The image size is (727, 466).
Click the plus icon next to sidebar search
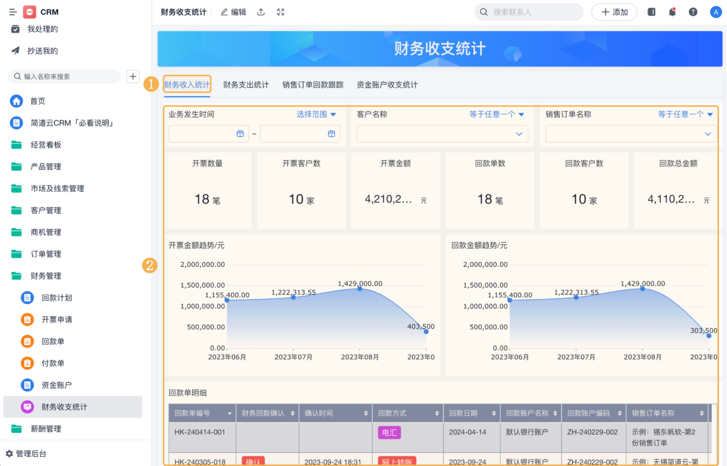tap(133, 76)
